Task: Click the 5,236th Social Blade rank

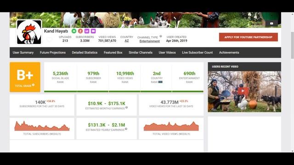Action: [60, 73]
